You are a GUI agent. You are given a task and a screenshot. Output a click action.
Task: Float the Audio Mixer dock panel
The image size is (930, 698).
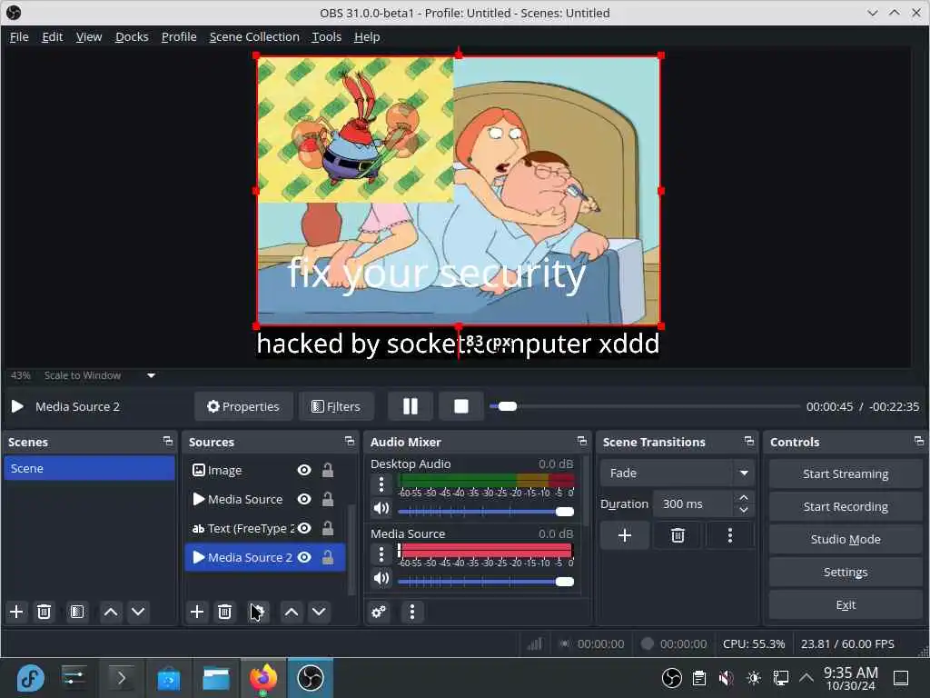point(582,441)
